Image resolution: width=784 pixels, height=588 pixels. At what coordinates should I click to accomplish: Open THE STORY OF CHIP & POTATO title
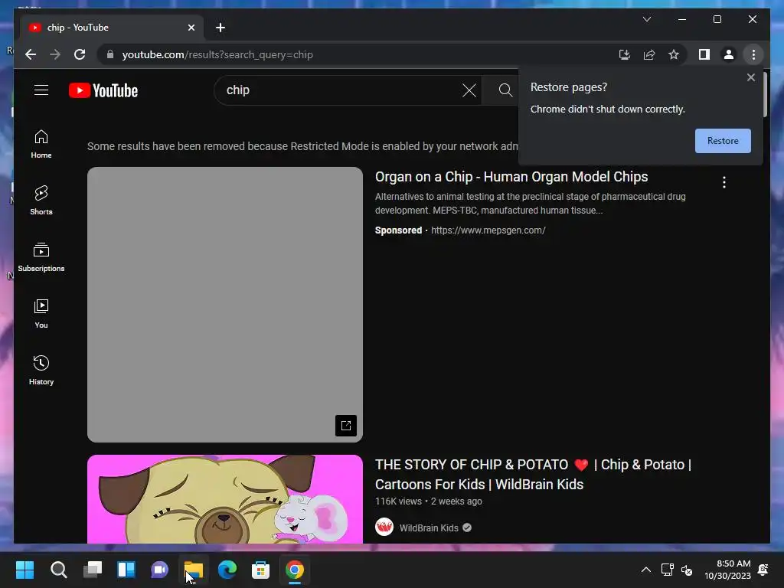point(533,475)
